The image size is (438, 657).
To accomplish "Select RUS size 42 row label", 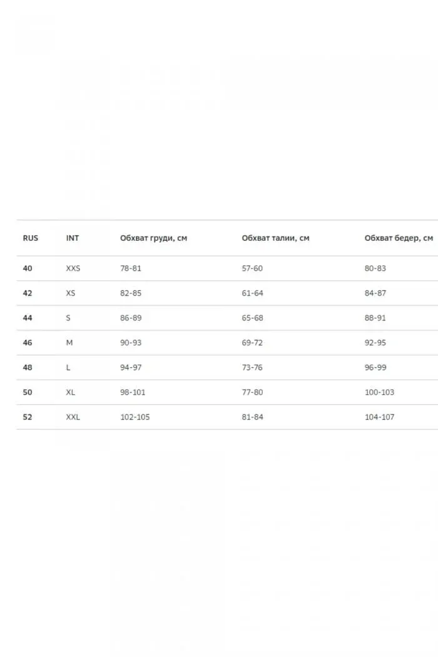I will pos(28,293).
